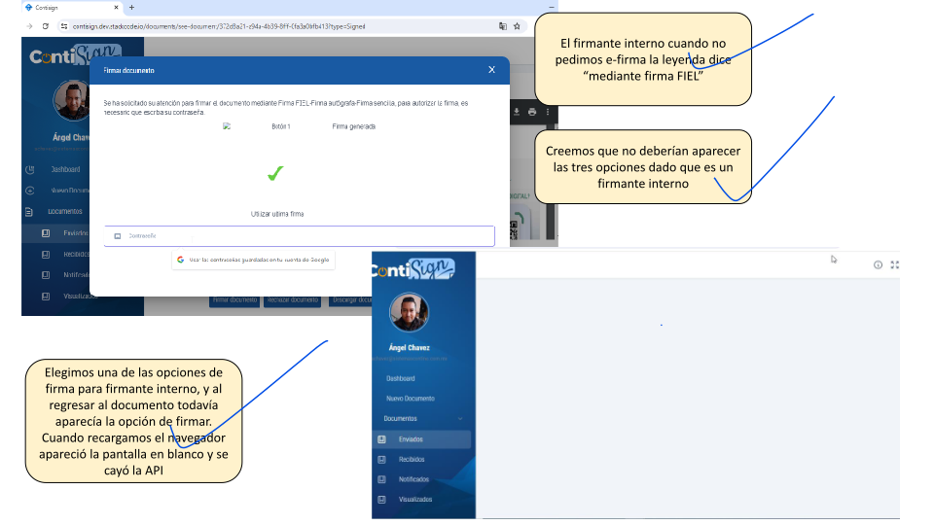The image size is (934, 525).
Task: Open a new browser tab
Action: [132, 8]
